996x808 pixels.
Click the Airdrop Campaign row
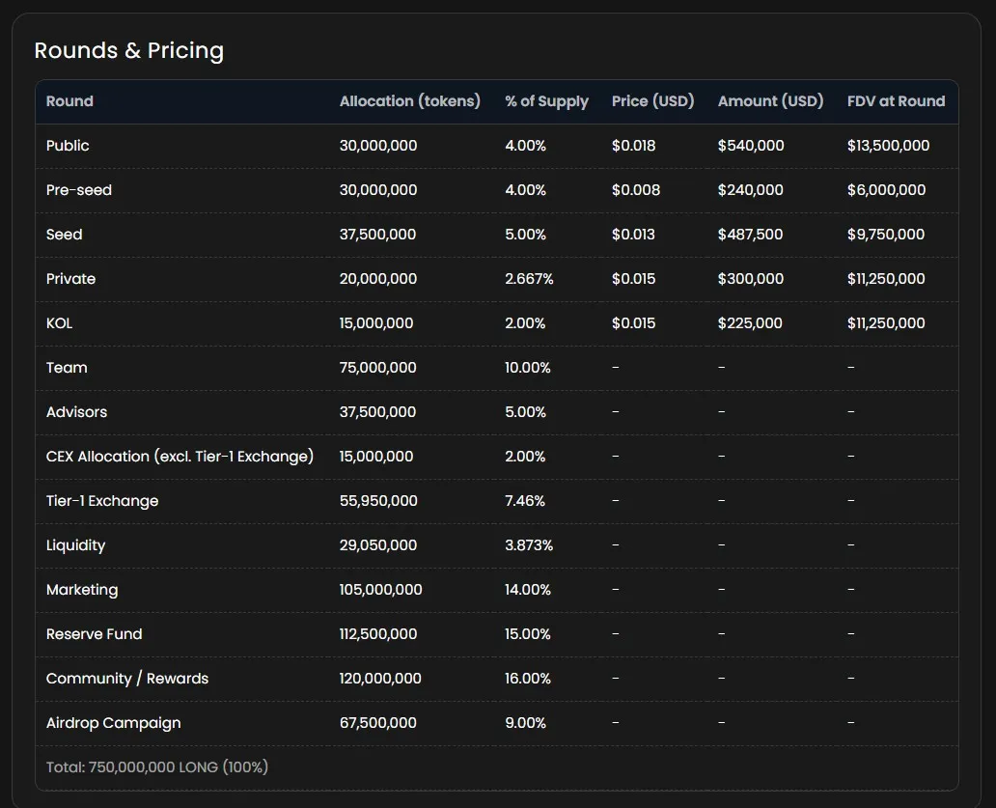coord(113,722)
